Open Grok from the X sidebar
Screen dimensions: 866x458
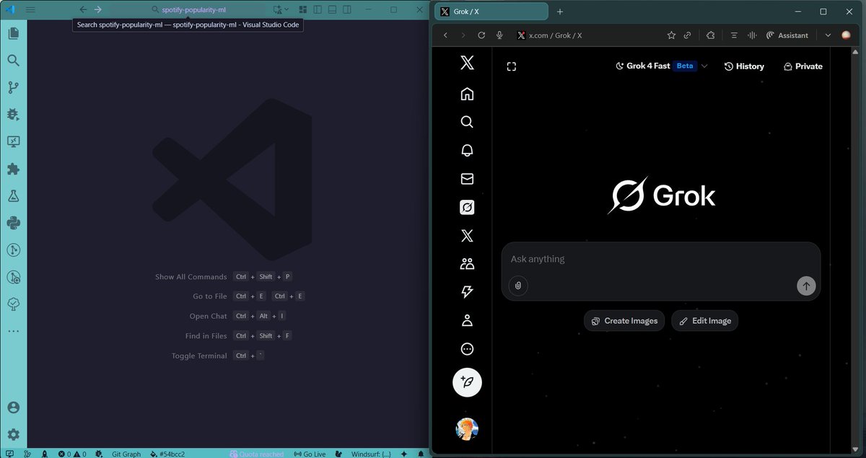coord(467,208)
